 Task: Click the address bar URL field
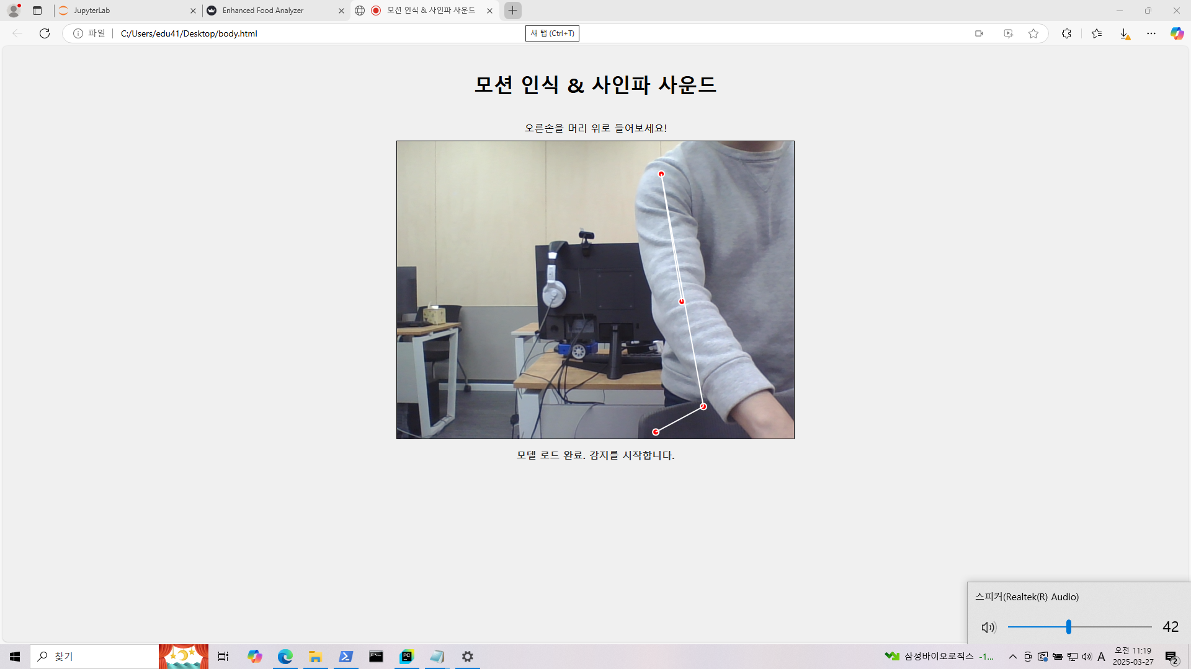[x=310, y=33]
